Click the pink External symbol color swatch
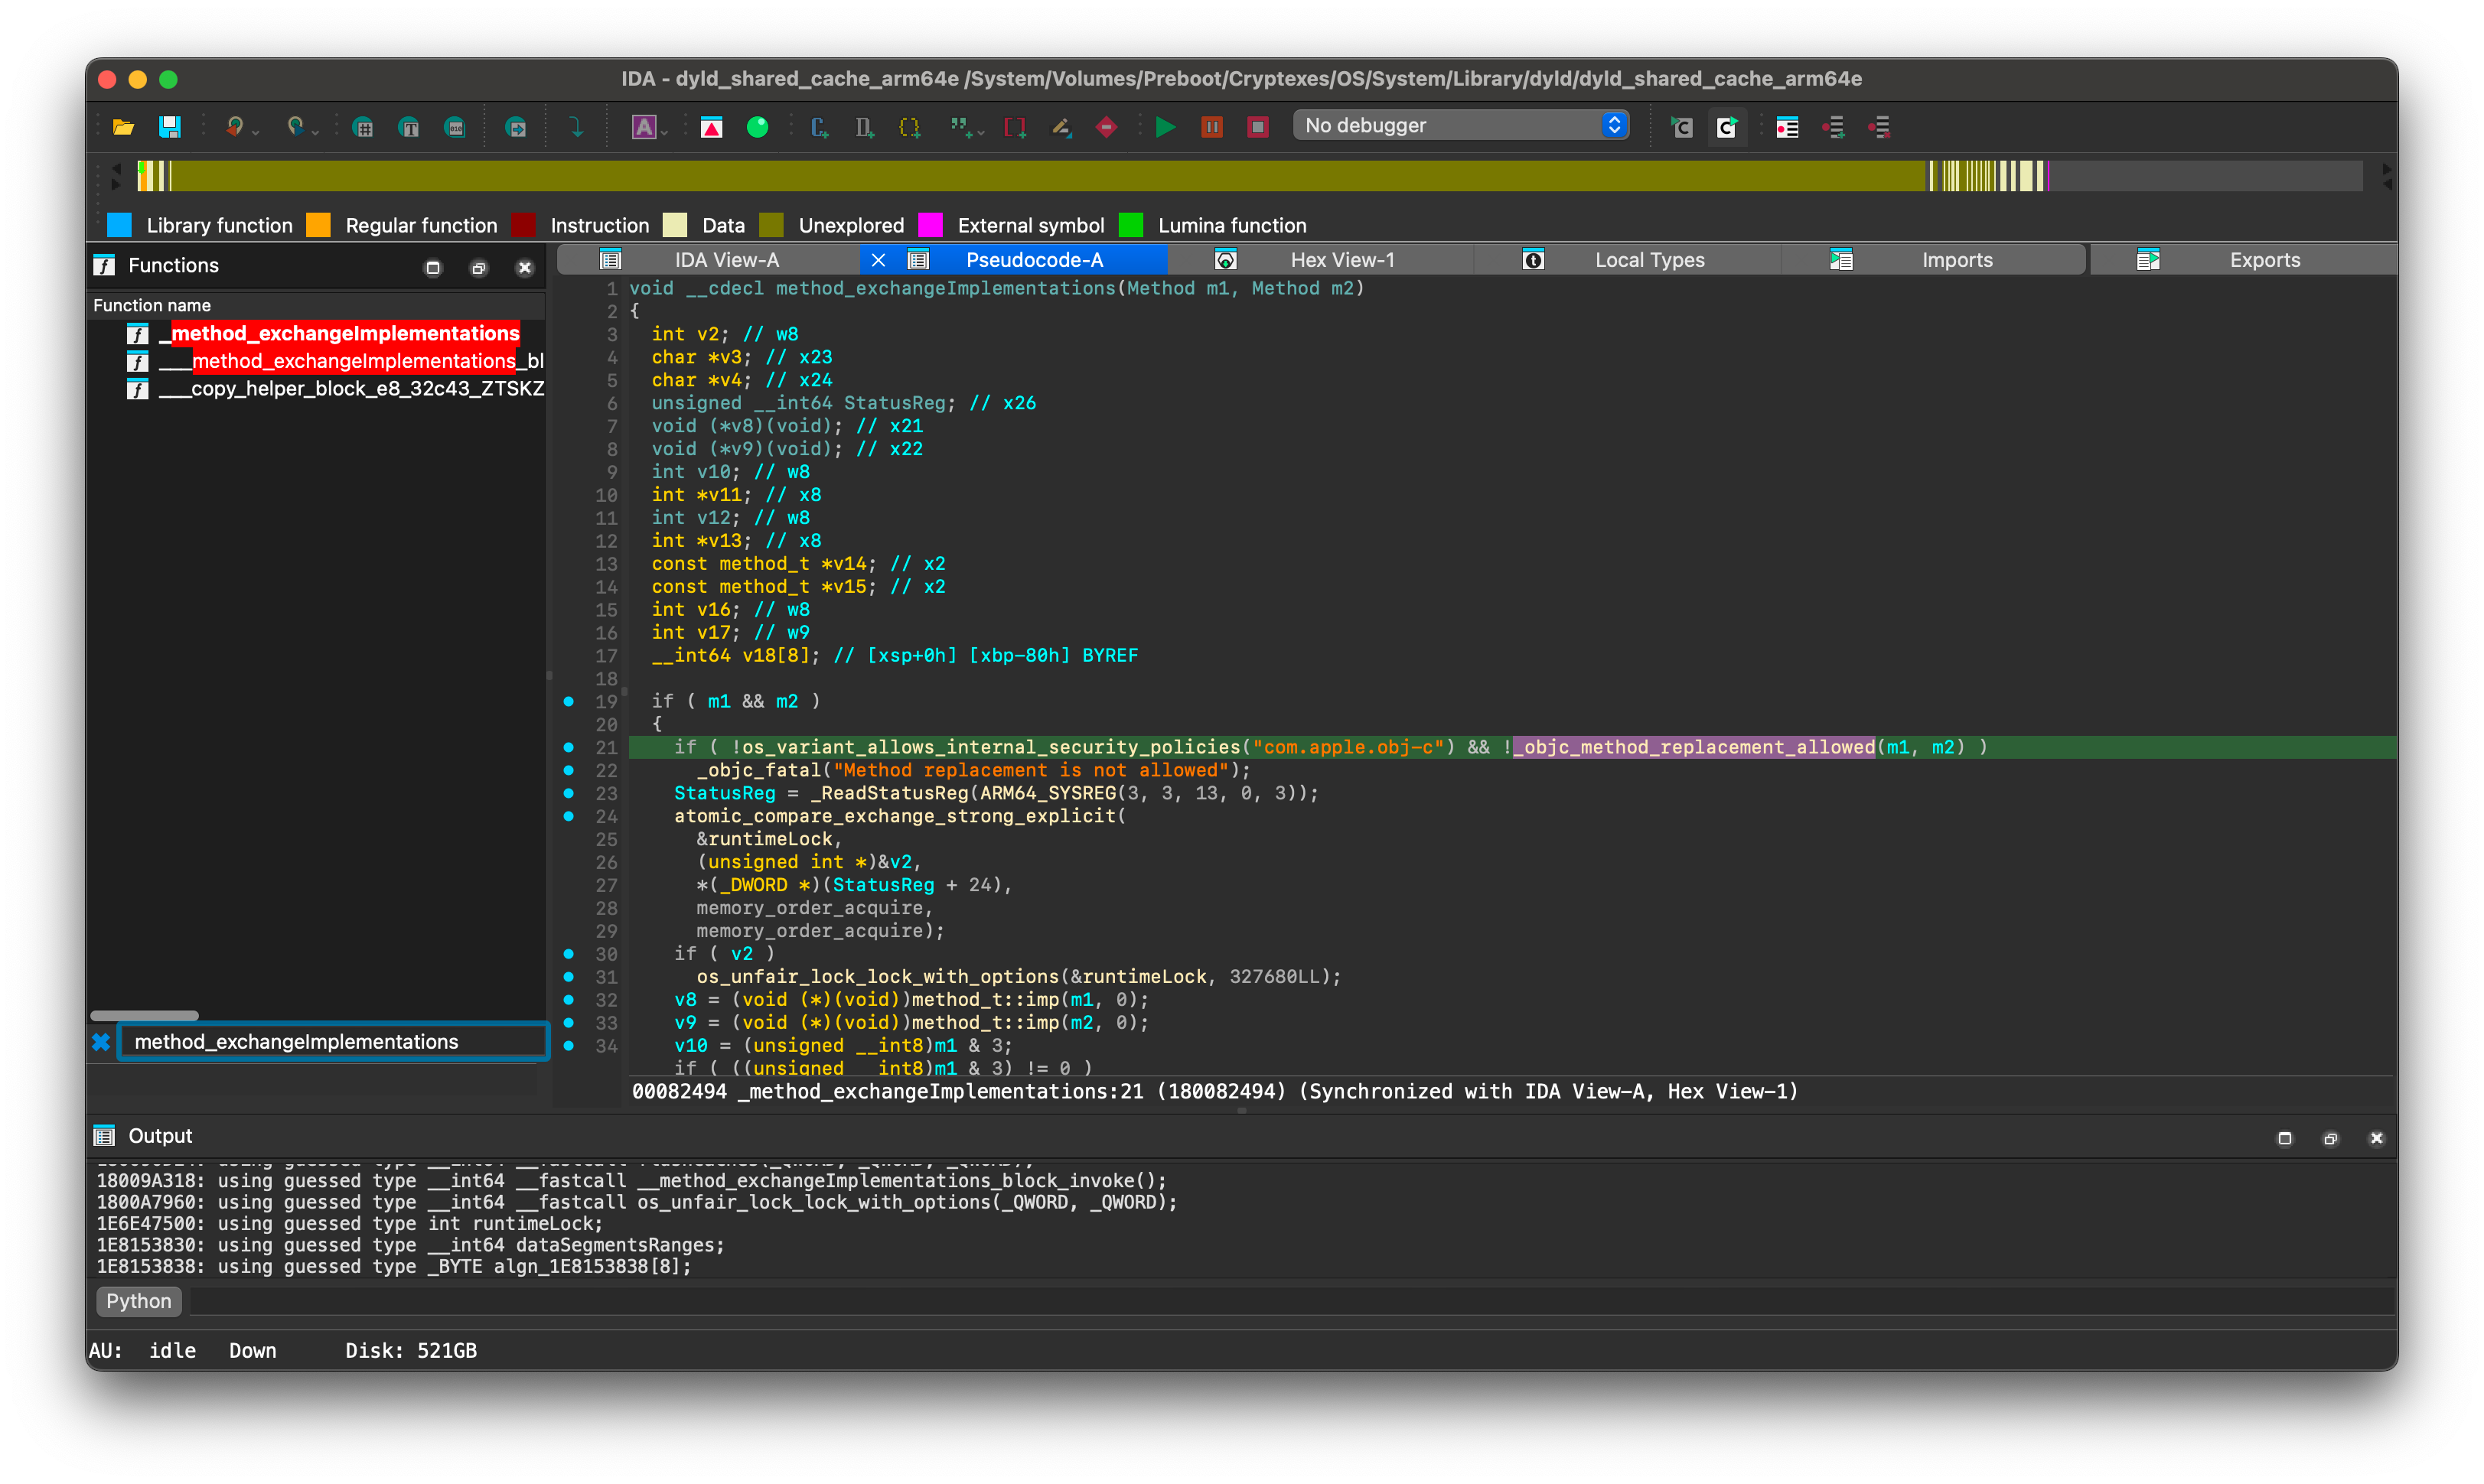The height and width of the screenshot is (1484, 2484). [931, 225]
